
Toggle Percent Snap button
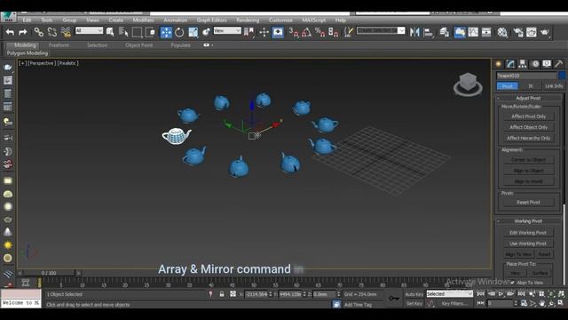point(319,32)
